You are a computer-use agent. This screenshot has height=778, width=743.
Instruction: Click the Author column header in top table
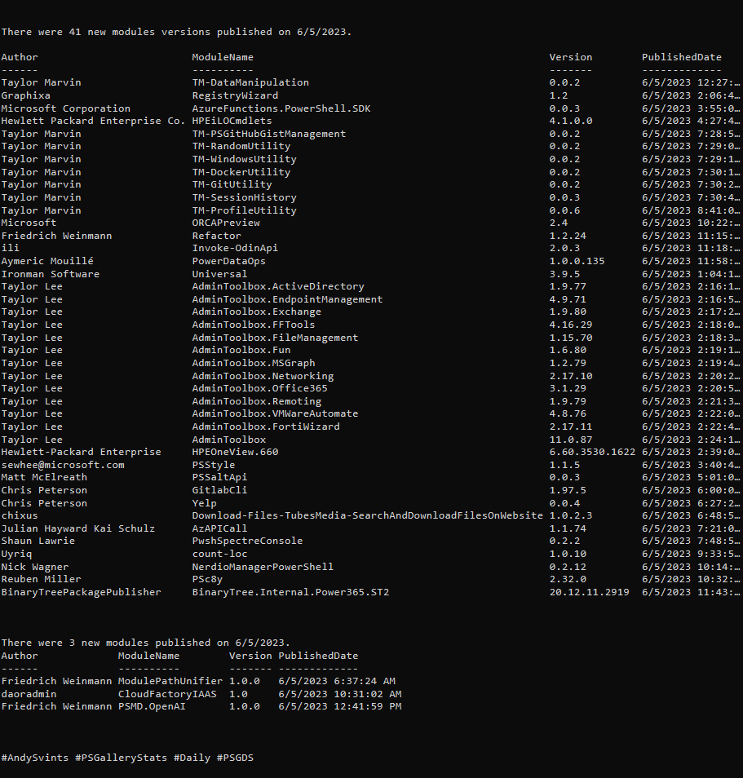(20, 57)
